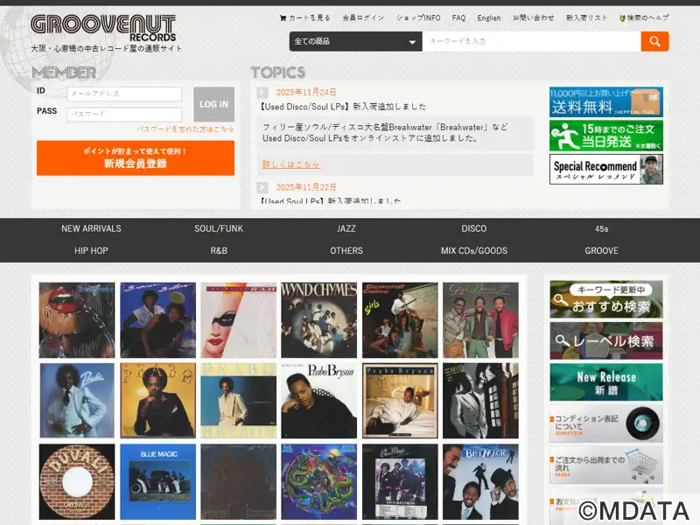The width and height of the screenshot is (700, 525).
Task: Switch to the English site
Action: click(489, 17)
